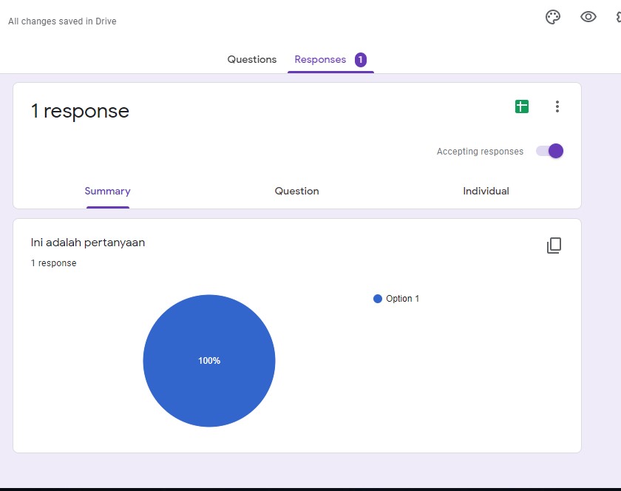This screenshot has width=621, height=491.
Task: Switch to the Questions tab
Action: [x=252, y=59]
